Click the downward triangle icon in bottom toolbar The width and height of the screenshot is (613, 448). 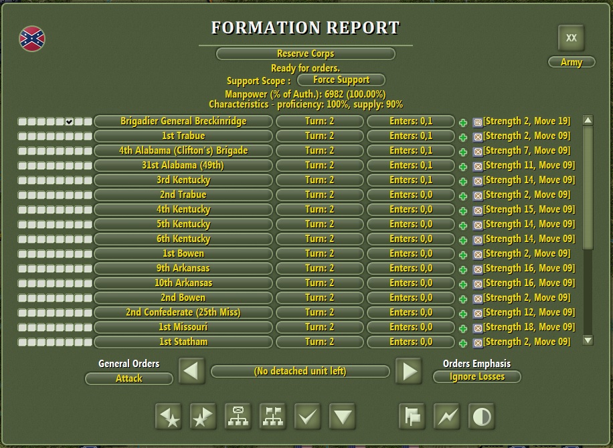pyautogui.click(x=343, y=417)
